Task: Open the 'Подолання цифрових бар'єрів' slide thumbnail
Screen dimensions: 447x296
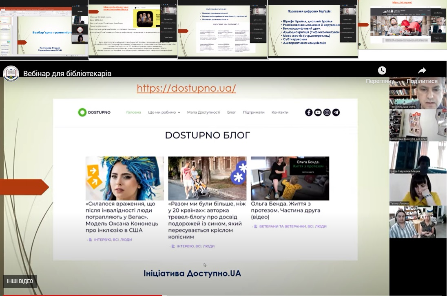Action: pyautogui.click(x=313, y=29)
